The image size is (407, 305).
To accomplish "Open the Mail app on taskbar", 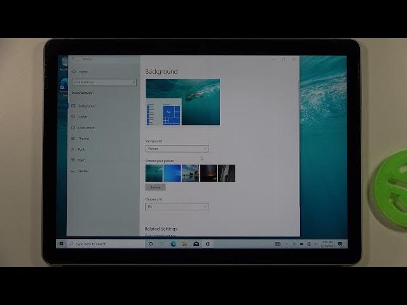I will click(196, 244).
